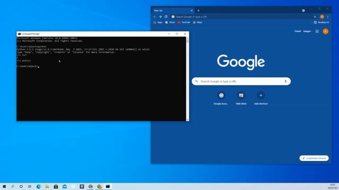Click the Images link on Google page
339x190 pixels.
pos(307,31)
